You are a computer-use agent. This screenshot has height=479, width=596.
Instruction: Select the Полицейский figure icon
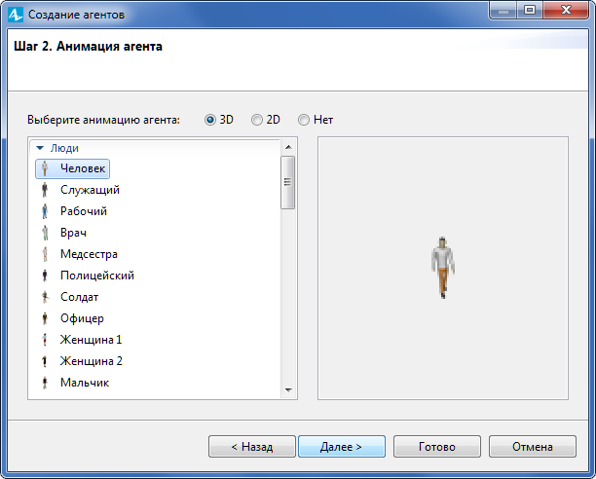[x=45, y=276]
